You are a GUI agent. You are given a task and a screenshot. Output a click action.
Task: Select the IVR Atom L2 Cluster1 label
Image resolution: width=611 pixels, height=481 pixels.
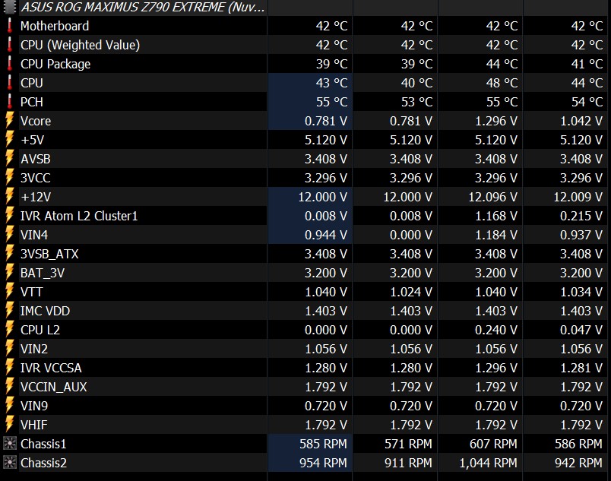coord(79,216)
